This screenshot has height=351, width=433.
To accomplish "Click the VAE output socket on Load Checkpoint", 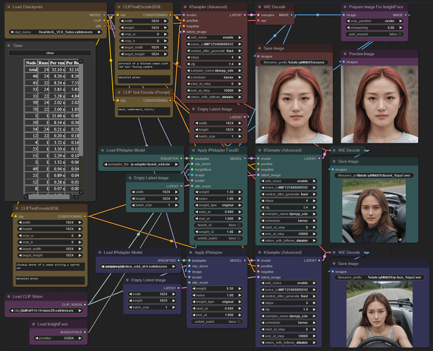I will click(x=104, y=26).
